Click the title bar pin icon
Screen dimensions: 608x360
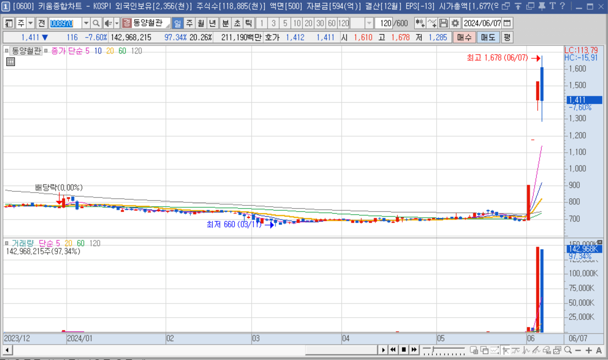pyautogui.click(x=542, y=6)
